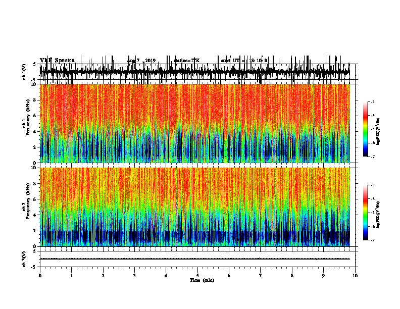The image size is (400, 309).
Task: Click the '6' kHz tick on ch.1 frequency axis
Action: 35,116
